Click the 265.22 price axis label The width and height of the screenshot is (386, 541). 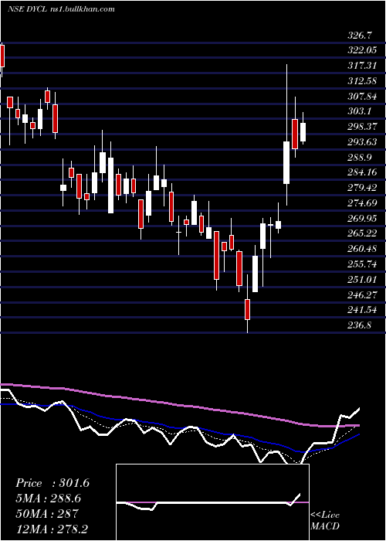362,233
